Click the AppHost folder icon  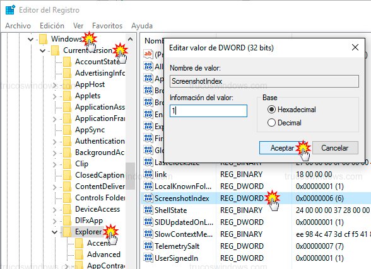(x=67, y=84)
